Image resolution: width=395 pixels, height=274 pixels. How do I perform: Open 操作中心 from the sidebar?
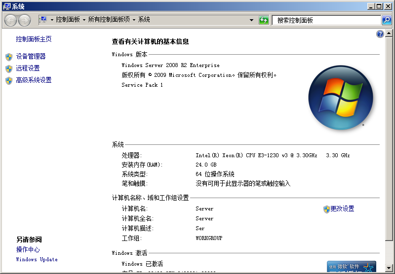pyautogui.click(x=28, y=250)
